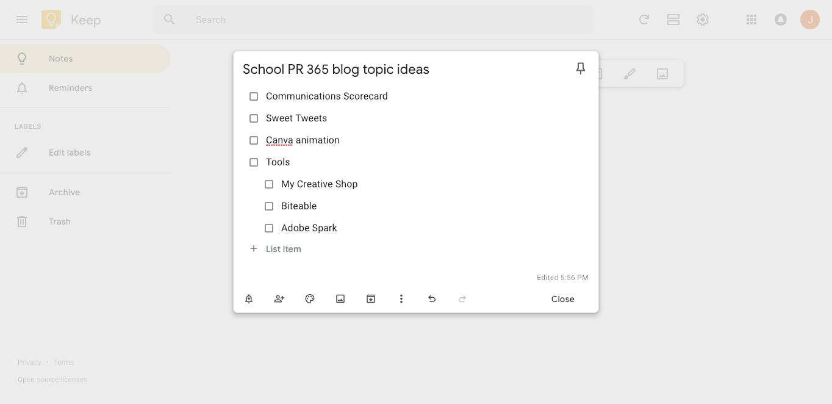Add an image to the note
The image size is (832, 404).
[340, 299]
